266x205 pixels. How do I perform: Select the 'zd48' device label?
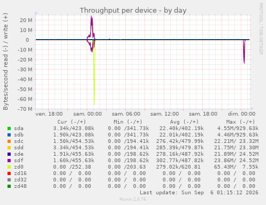tap(20, 186)
